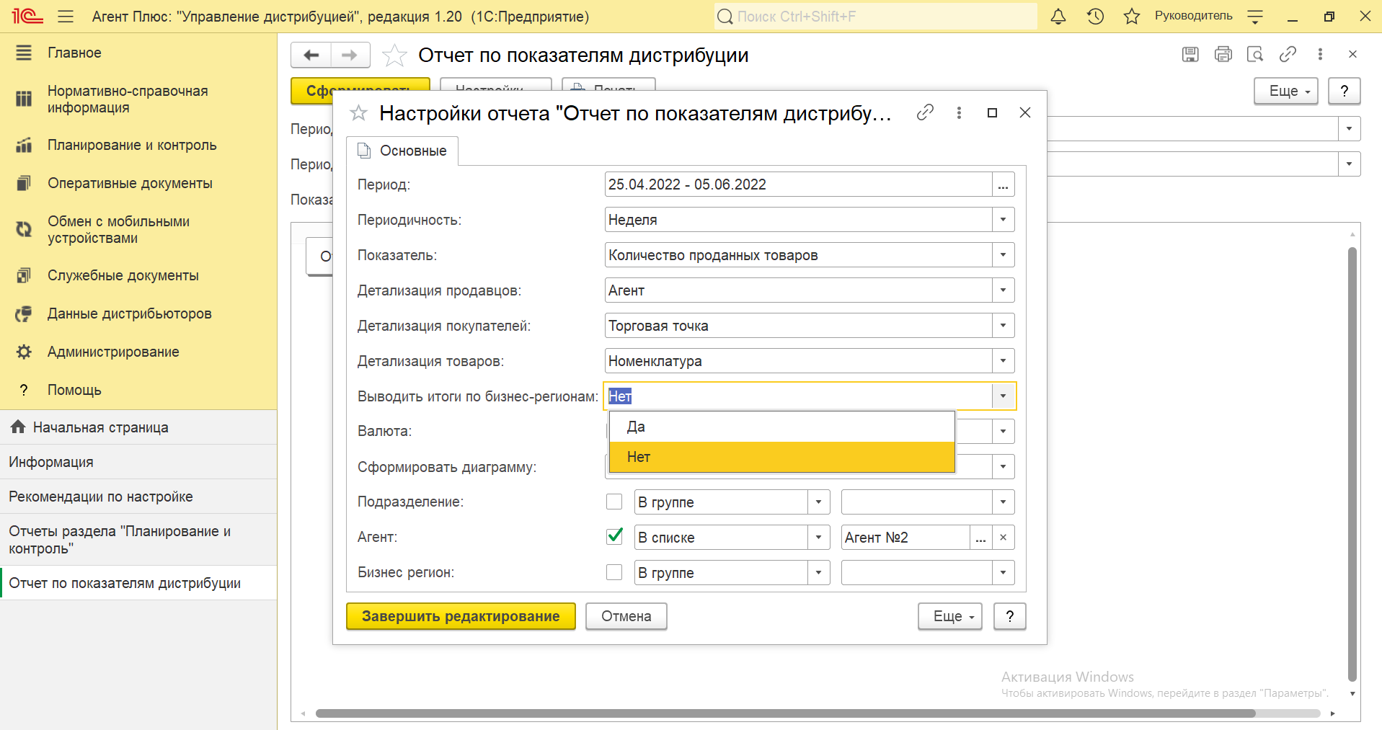
Task: Uncheck the Агент filter checkbox
Action: click(x=614, y=536)
